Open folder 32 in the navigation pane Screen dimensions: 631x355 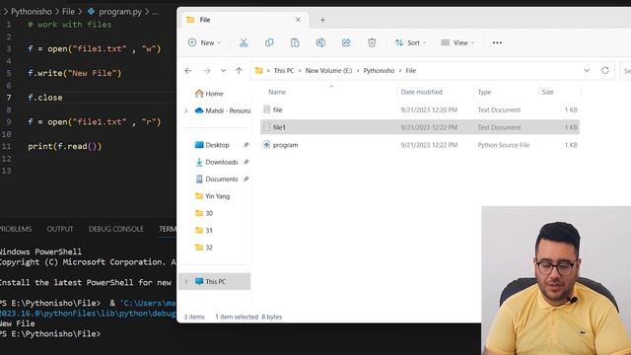[x=204, y=248]
